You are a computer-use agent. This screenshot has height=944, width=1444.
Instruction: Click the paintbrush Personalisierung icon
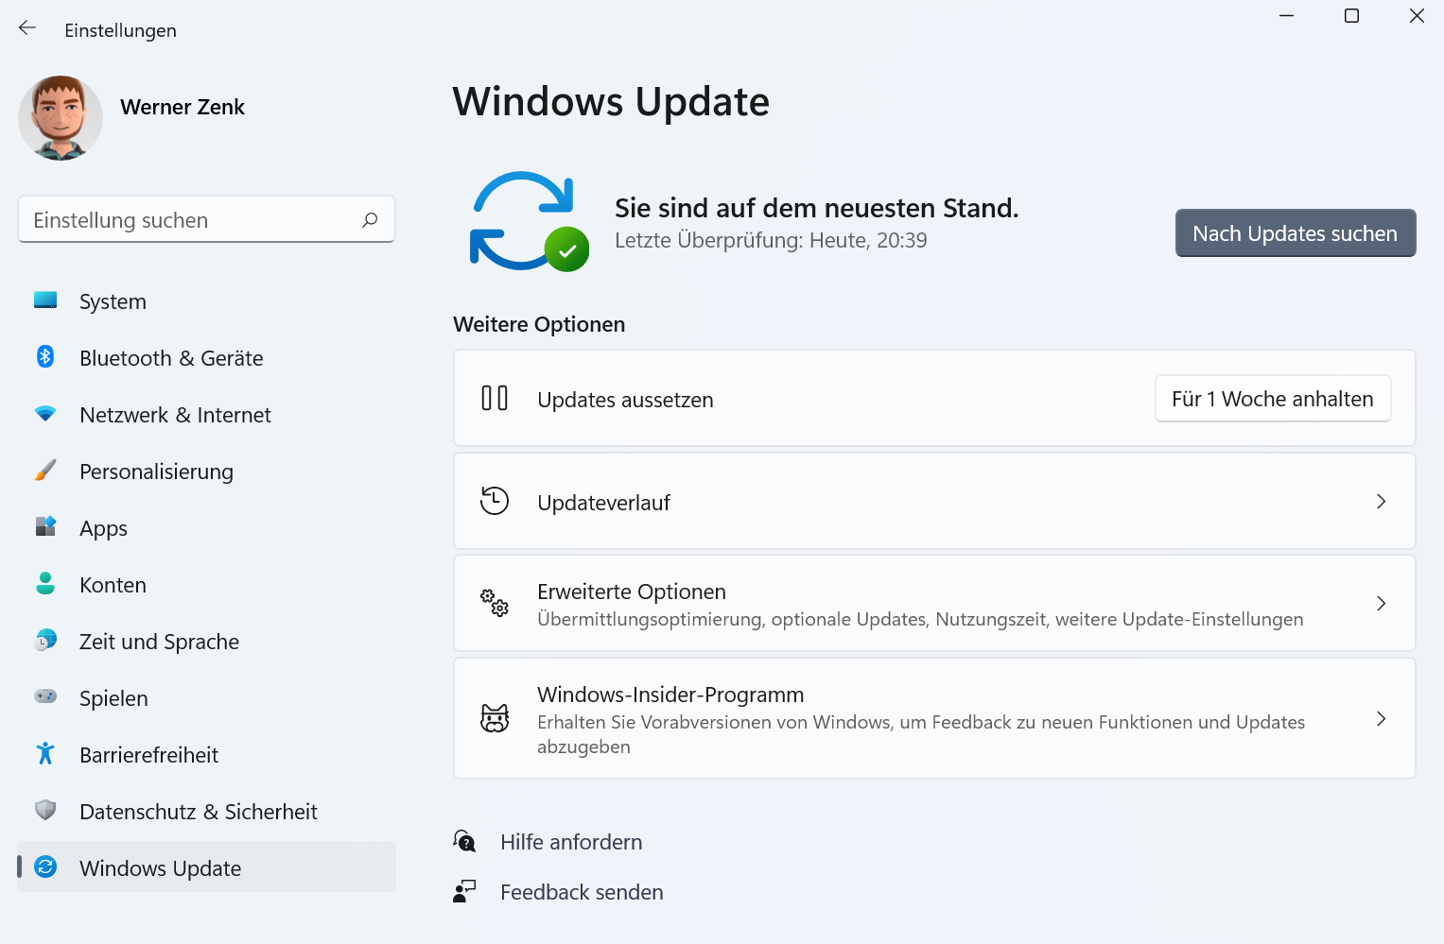(x=45, y=471)
